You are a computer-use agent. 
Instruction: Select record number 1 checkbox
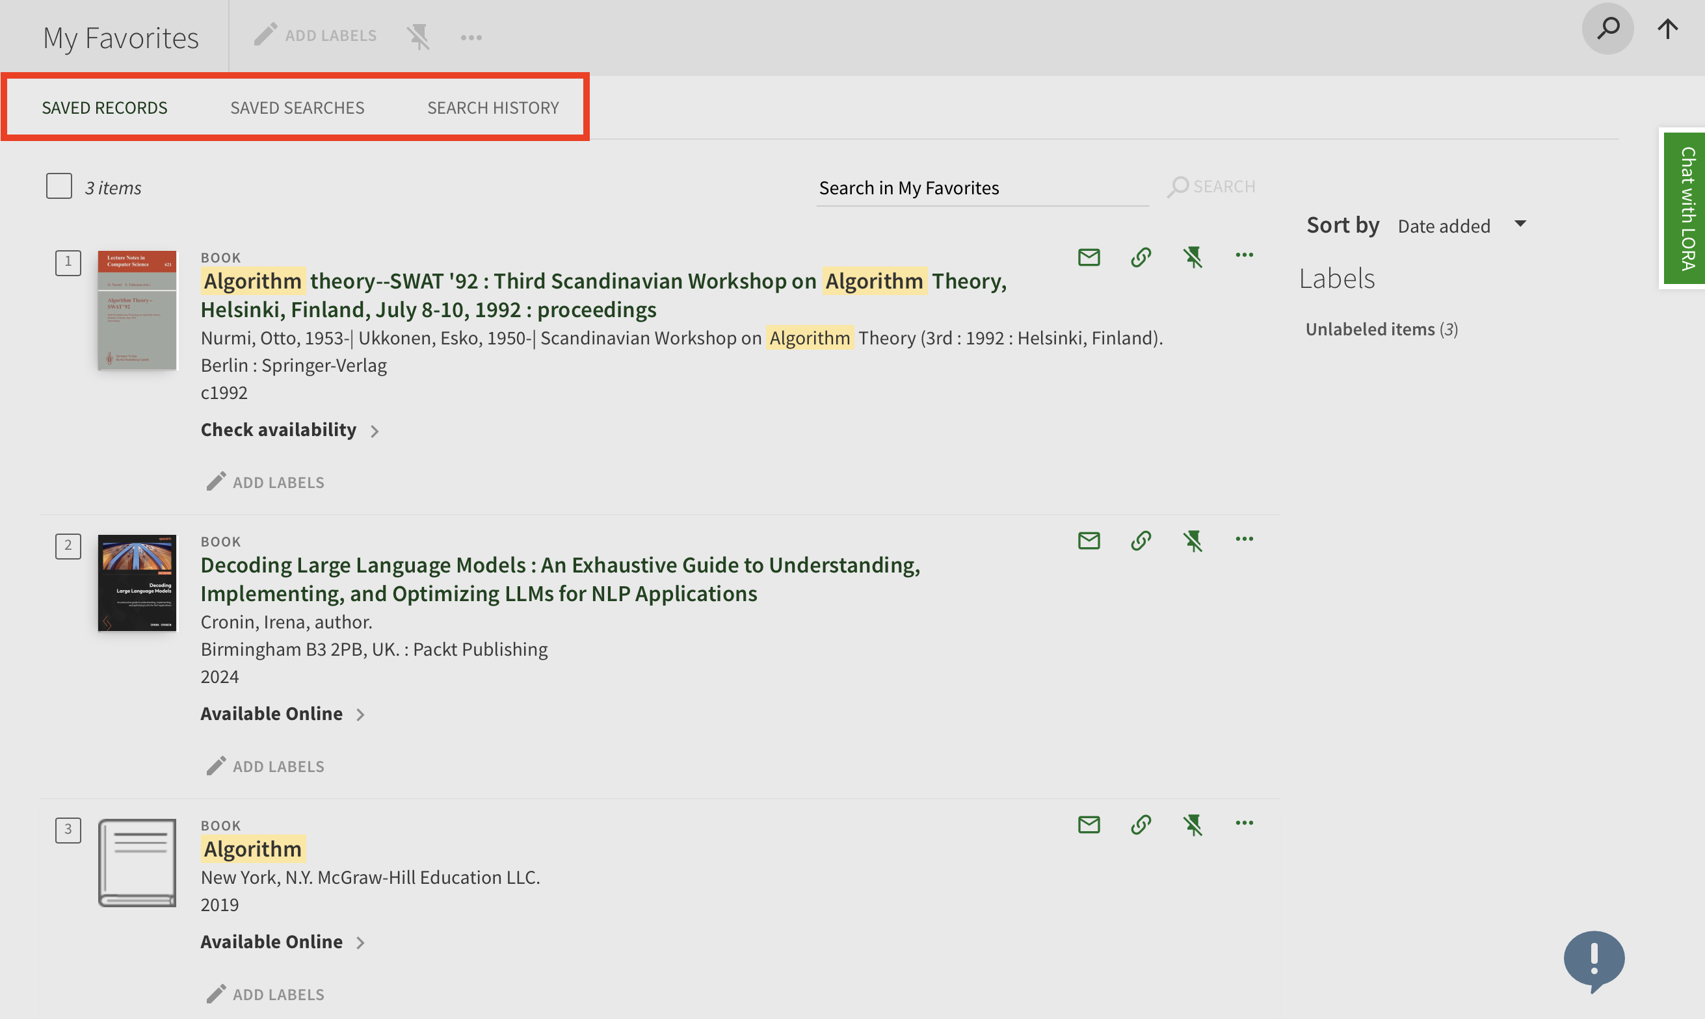pos(68,263)
